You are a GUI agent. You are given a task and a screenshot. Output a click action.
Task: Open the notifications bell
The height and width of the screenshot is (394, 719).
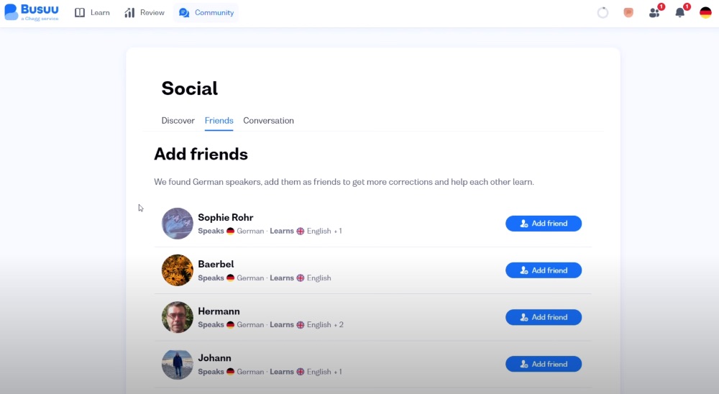[x=682, y=12]
